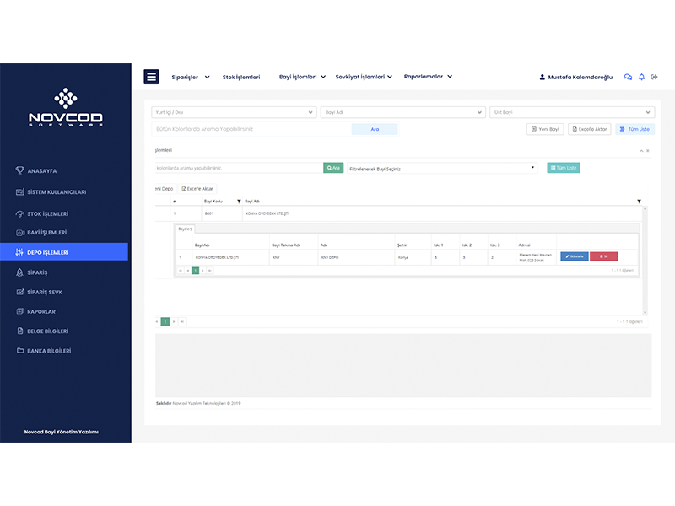
Task: Expand the Bayi Adı combo box
Action: coord(402,112)
